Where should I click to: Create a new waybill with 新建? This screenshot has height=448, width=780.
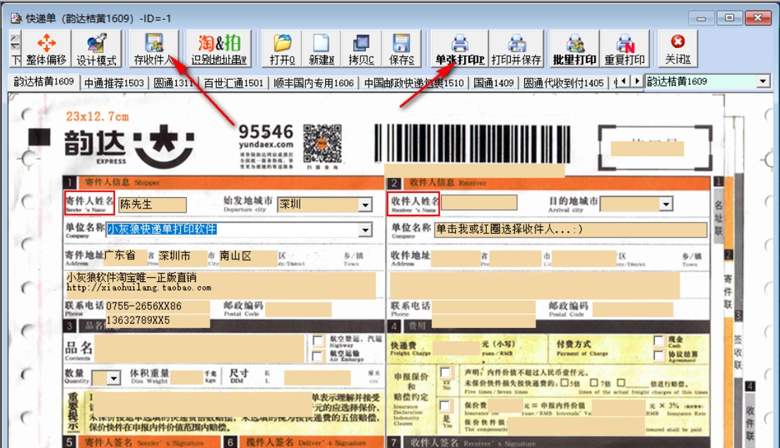point(321,49)
